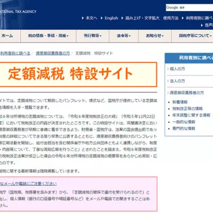
Task: Click arrow icon before header 利用者別に調べる
Action: pos(183,18)
